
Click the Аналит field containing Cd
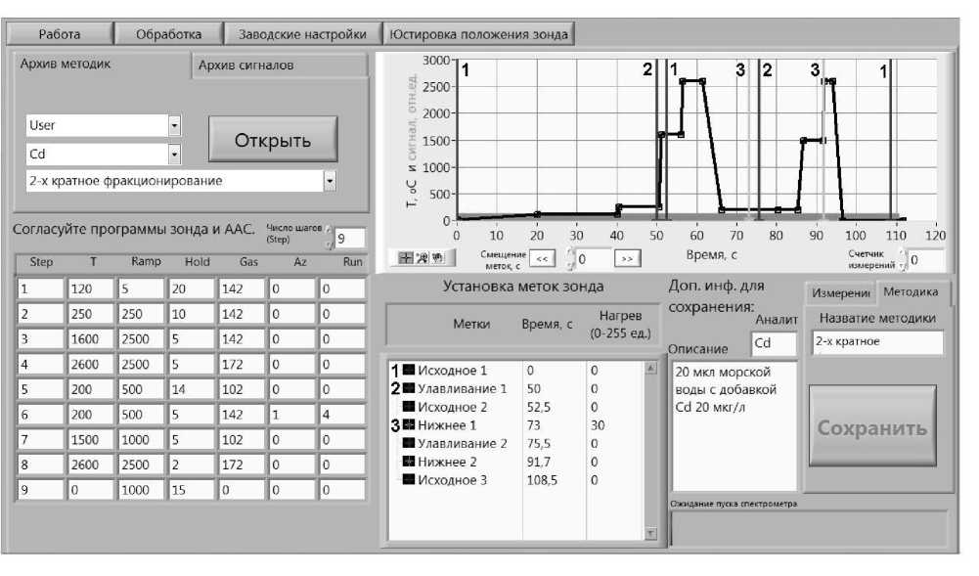tap(775, 343)
